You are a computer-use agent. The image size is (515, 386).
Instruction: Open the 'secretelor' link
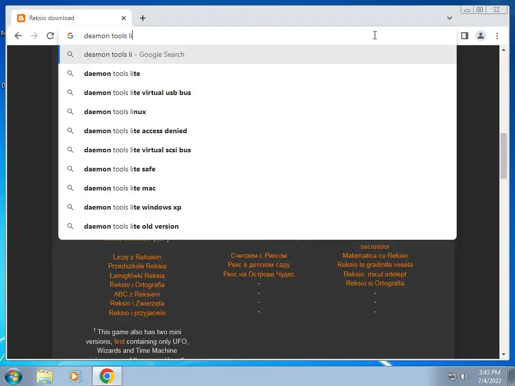(x=375, y=246)
